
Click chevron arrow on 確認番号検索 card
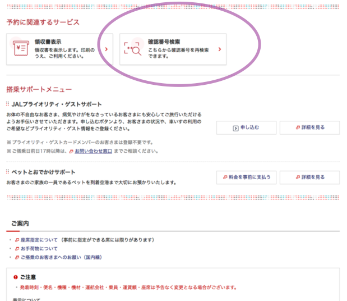click(220, 49)
